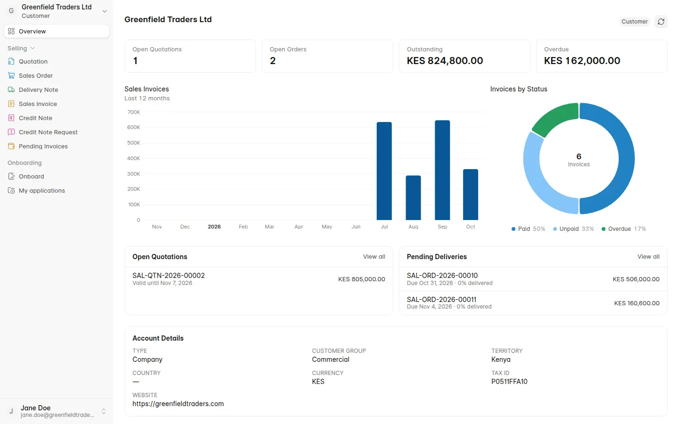This screenshot has height=424, width=679.
Task: Click the website https://greenfieldtraders.com
Action: (x=178, y=404)
